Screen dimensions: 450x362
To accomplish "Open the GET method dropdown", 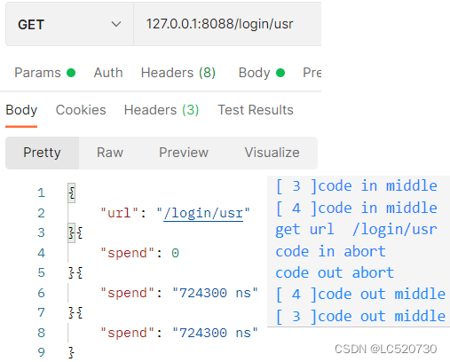I will 69,24.
